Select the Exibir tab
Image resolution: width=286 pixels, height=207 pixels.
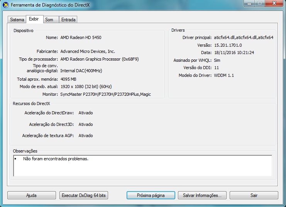click(34, 19)
